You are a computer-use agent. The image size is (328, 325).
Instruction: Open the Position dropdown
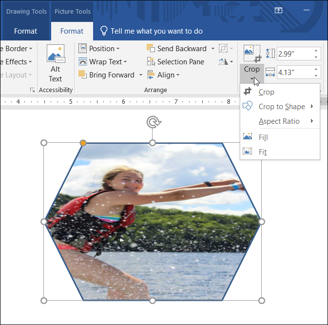(99, 49)
